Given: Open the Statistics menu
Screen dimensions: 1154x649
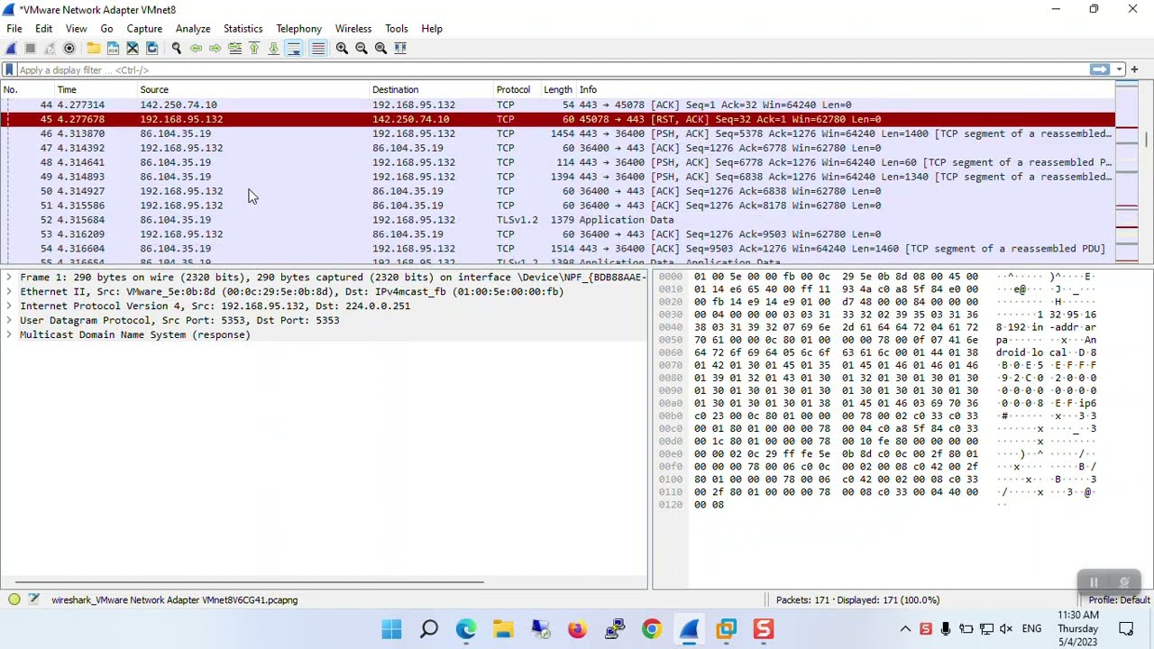Looking at the screenshot, I should click(x=243, y=29).
